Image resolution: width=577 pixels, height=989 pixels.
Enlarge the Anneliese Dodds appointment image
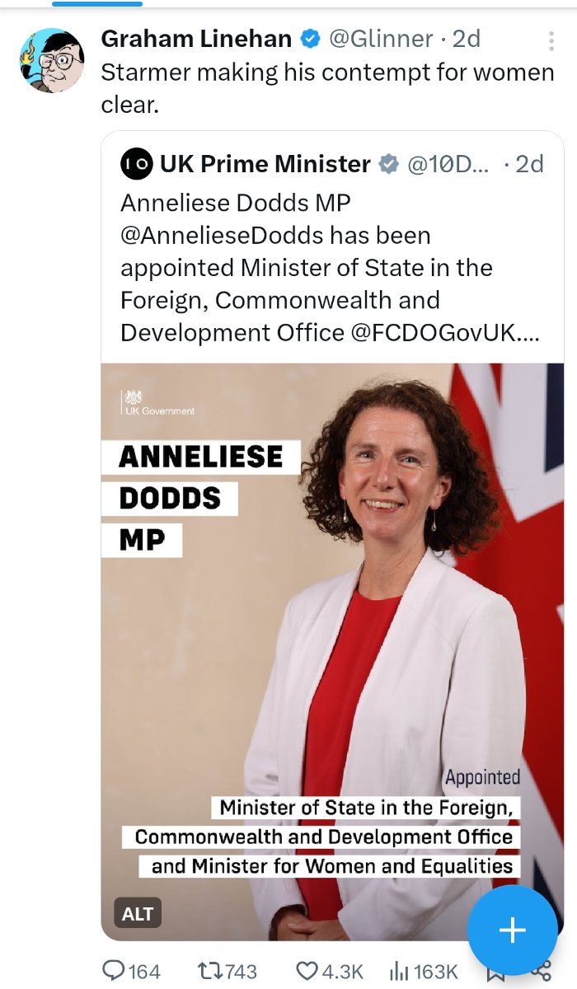point(332,651)
